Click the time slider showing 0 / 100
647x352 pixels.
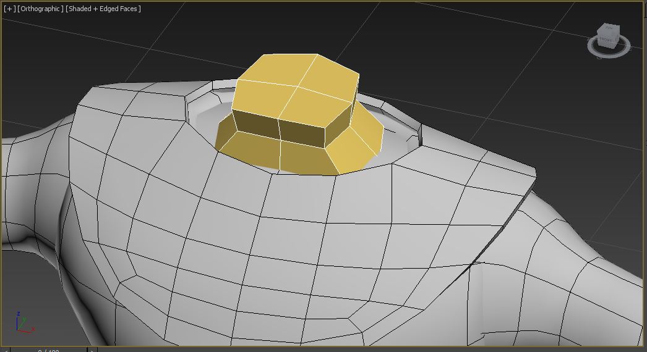tap(48, 350)
